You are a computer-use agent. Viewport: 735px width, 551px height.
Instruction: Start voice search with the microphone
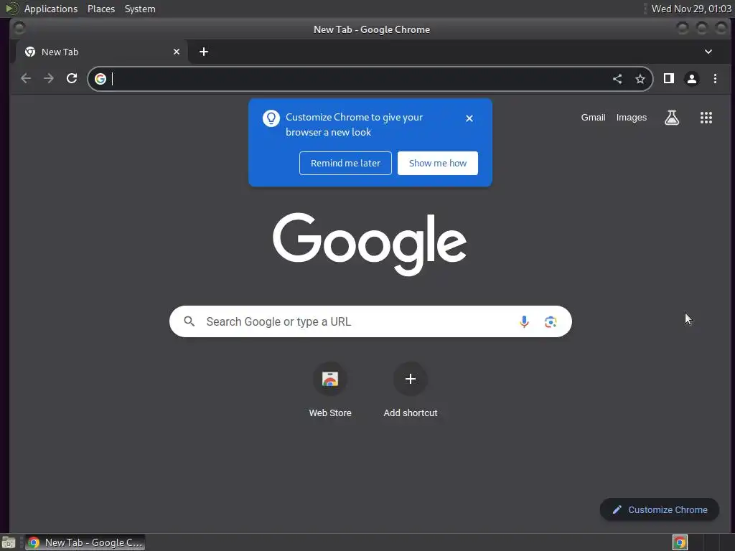(524, 321)
